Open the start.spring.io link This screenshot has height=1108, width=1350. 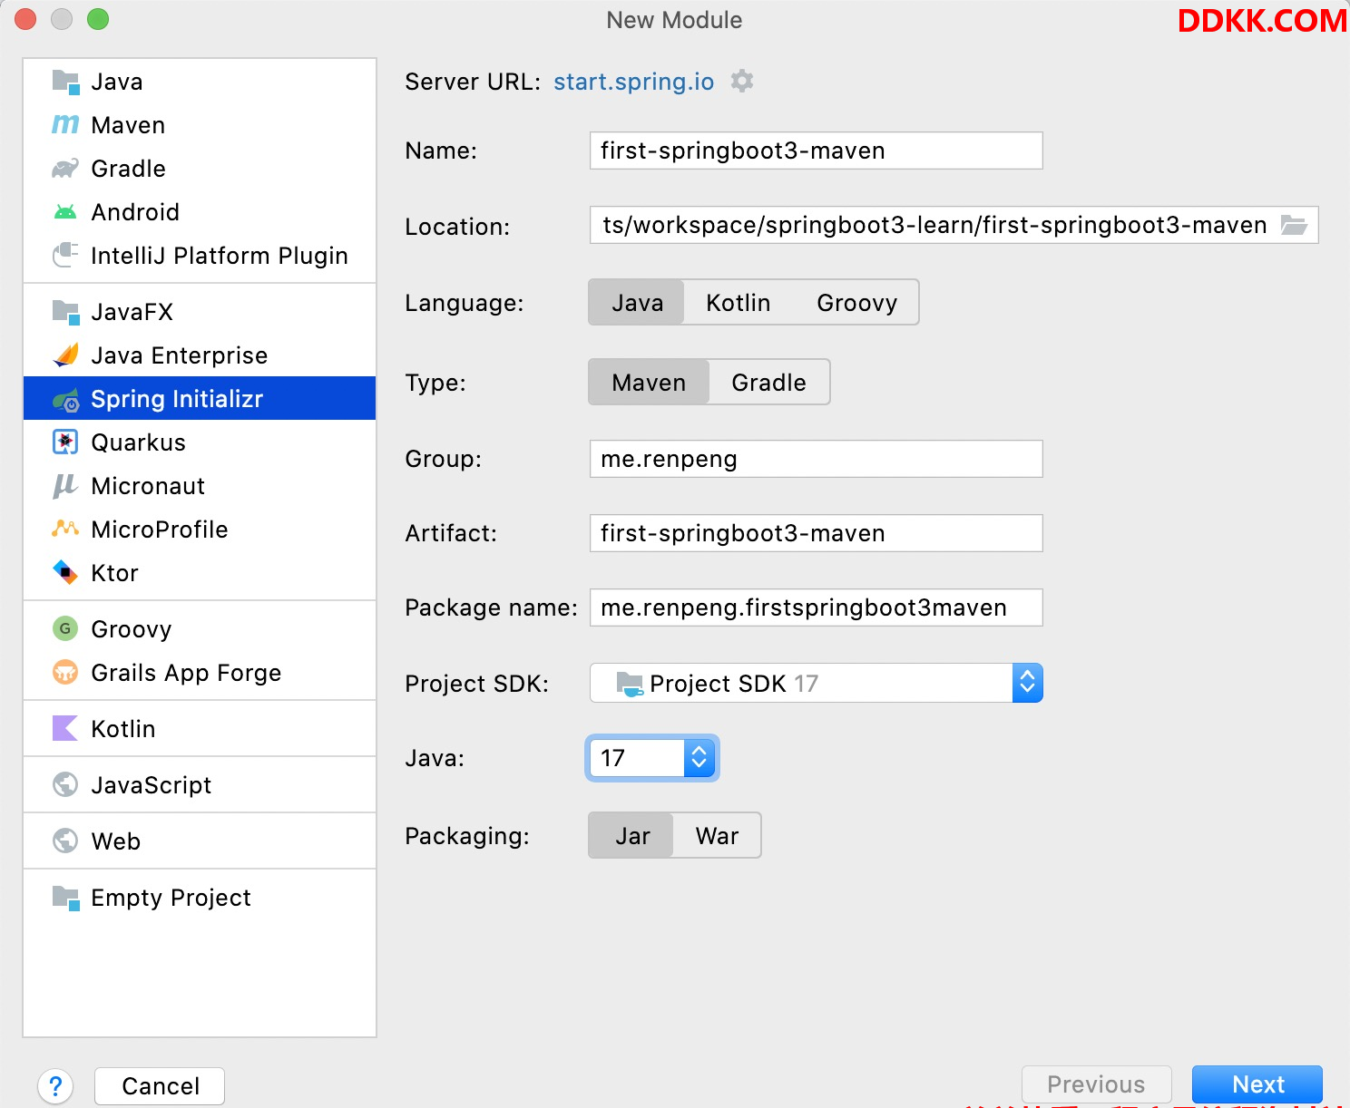tap(632, 81)
